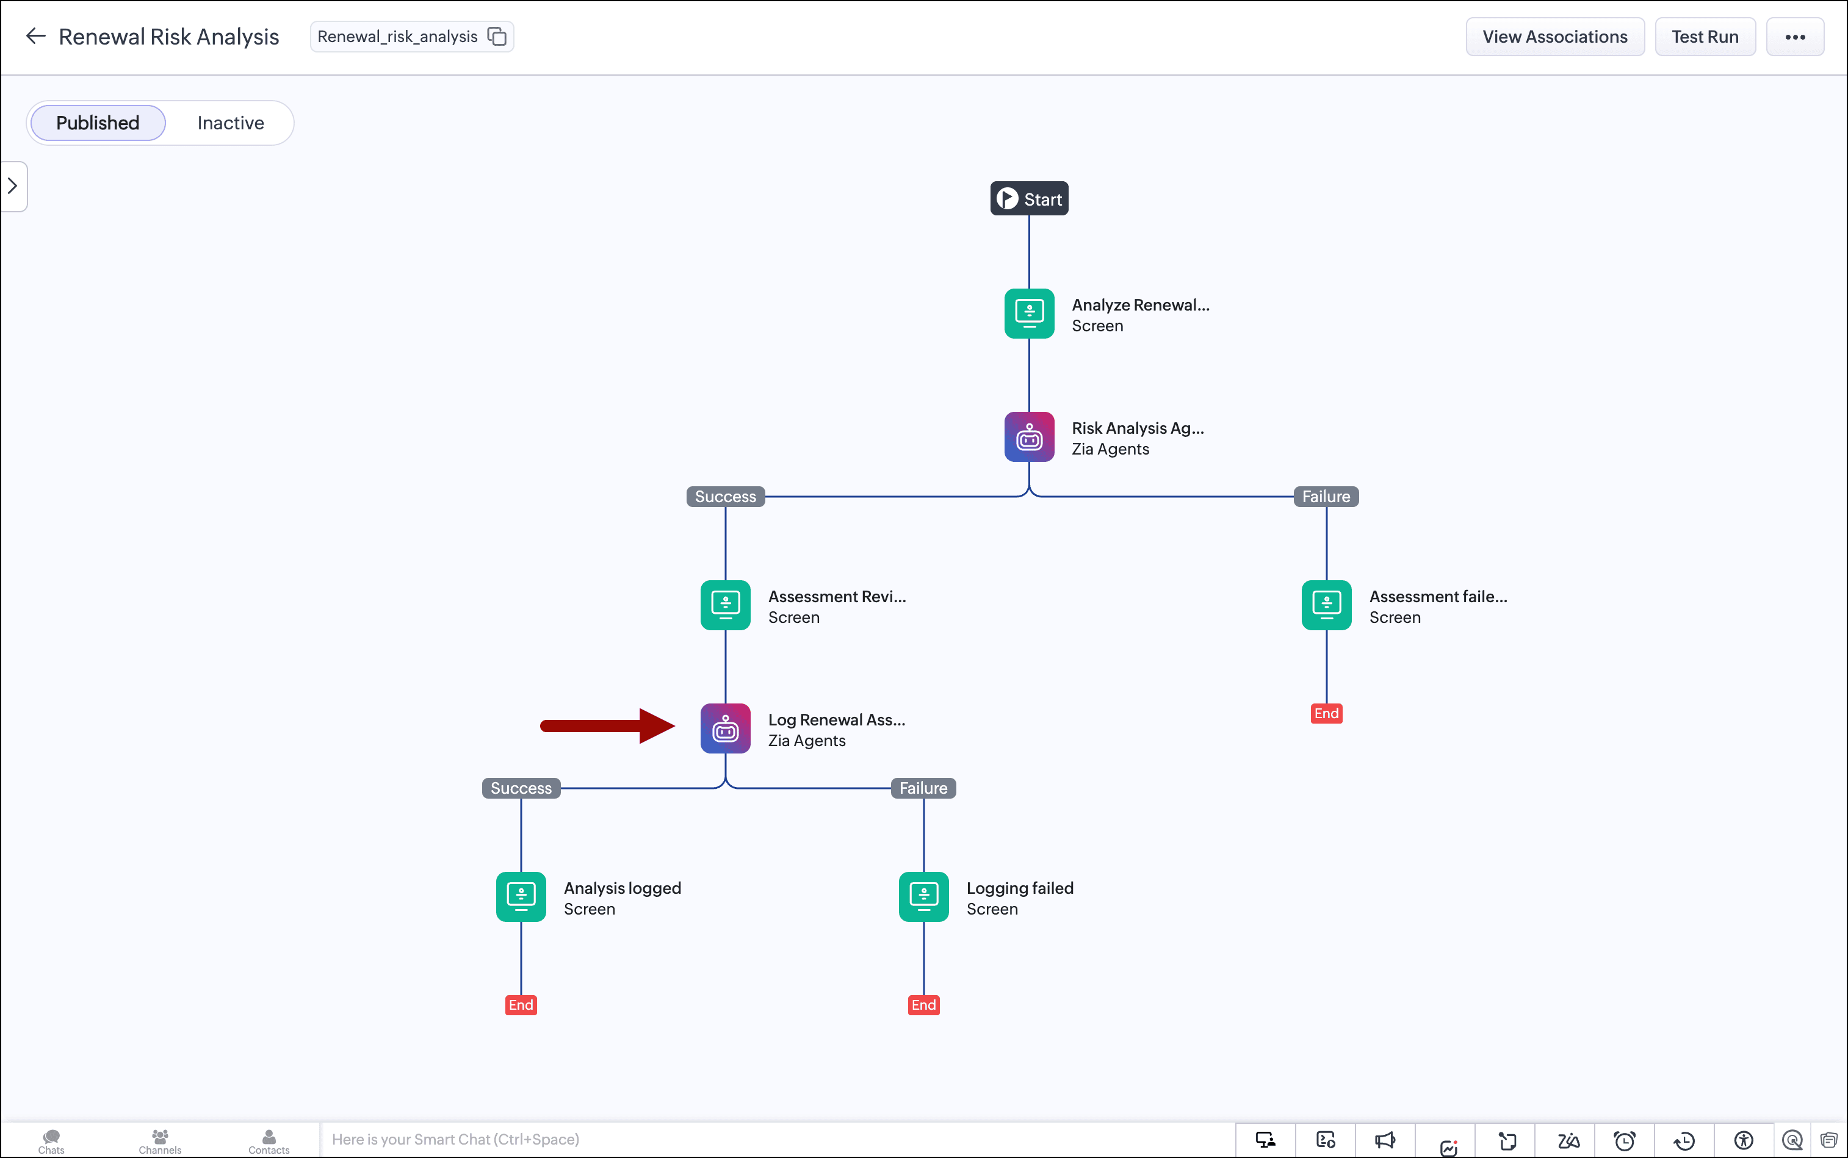Open the Zia assistant icon
Screen dimensions: 1848x1158
coord(1568,1141)
